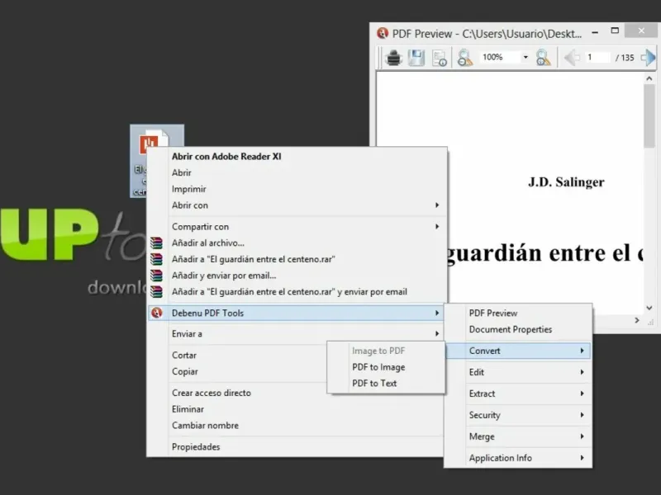Click horizontal scroll right arrow in PDF Preview

tap(637, 320)
